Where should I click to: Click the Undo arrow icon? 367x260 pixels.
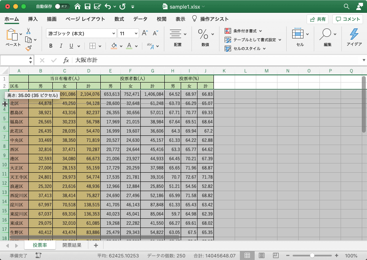click(108, 6)
